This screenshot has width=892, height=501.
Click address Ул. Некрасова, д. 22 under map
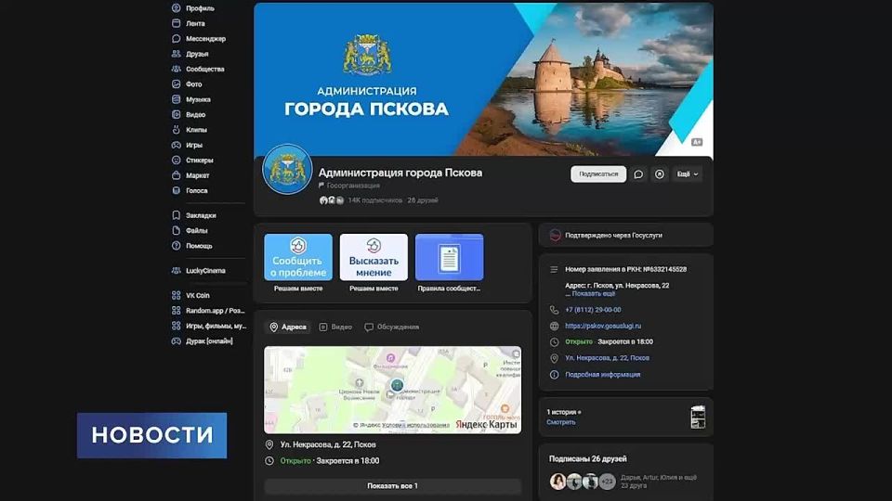(x=328, y=444)
